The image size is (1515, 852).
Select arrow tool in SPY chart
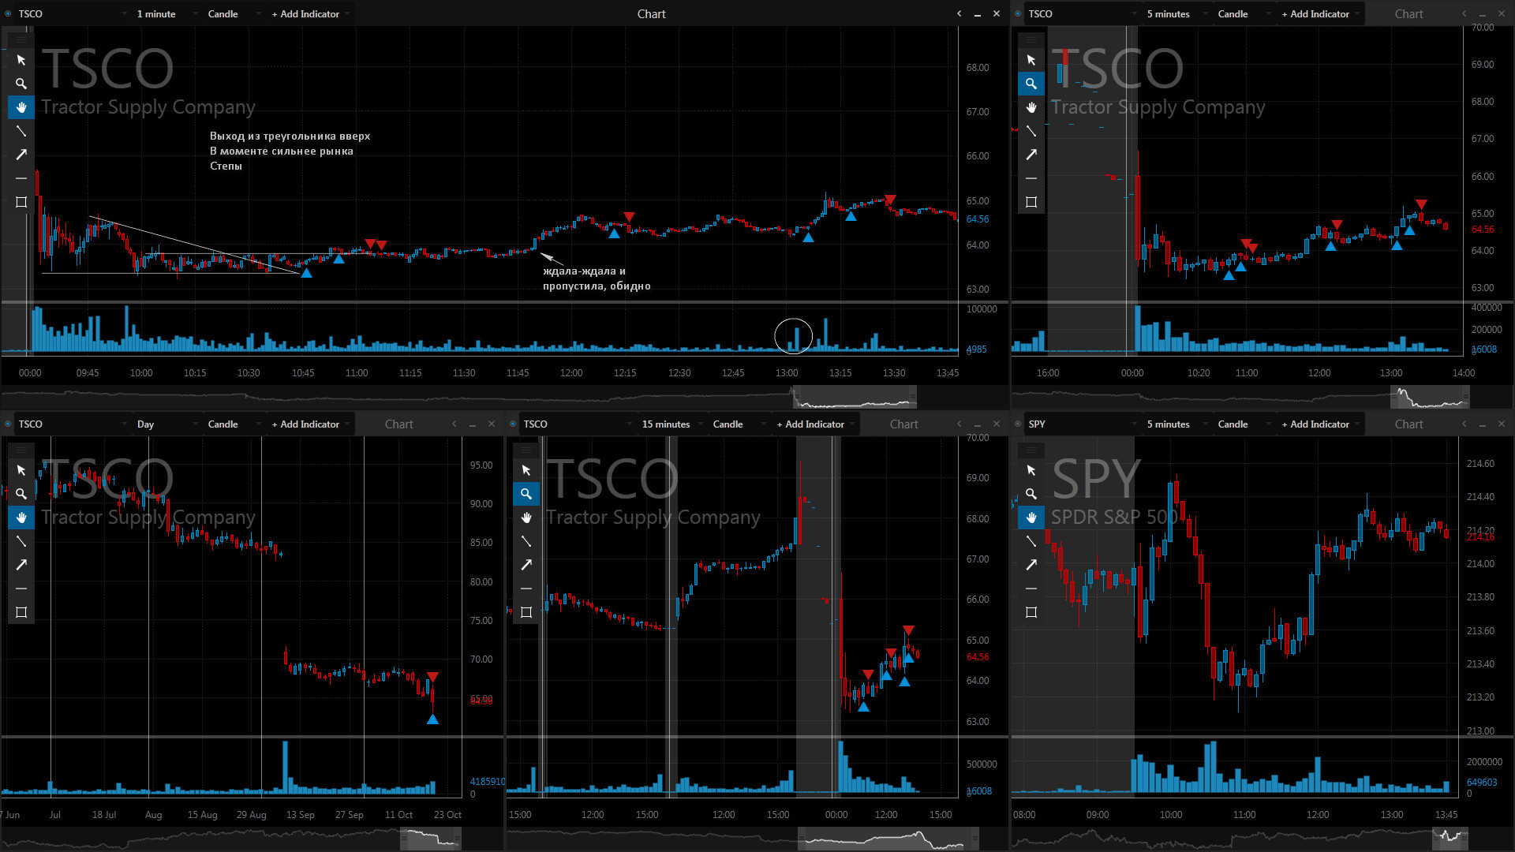pyautogui.click(x=1031, y=565)
